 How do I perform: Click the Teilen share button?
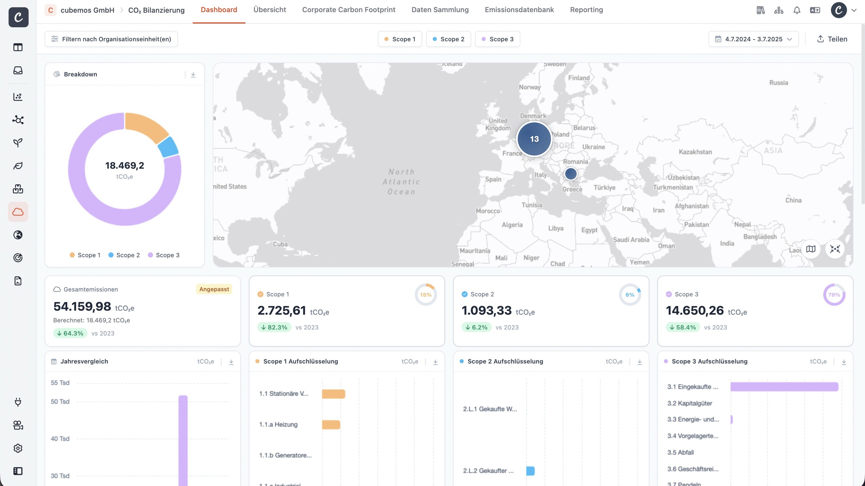pos(832,39)
